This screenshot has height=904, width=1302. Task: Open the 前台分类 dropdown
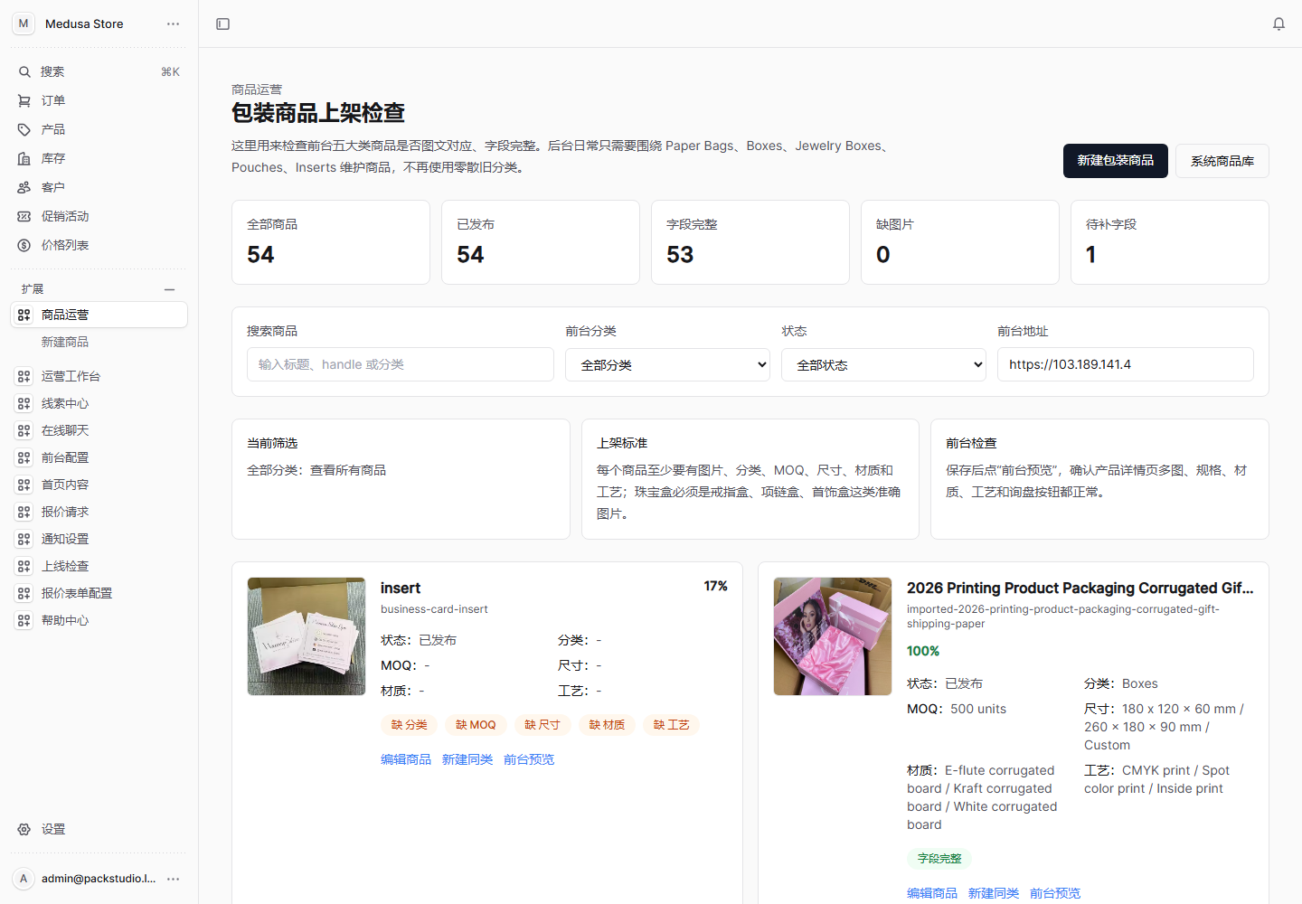click(667, 364)
